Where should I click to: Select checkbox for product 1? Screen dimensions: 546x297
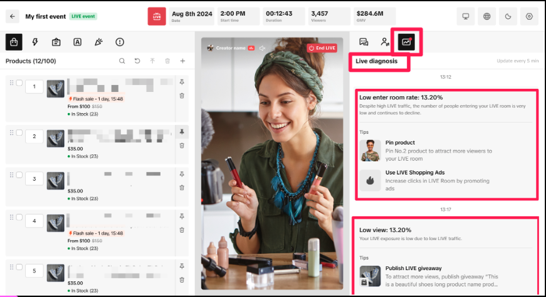click(x=19, y=83)
